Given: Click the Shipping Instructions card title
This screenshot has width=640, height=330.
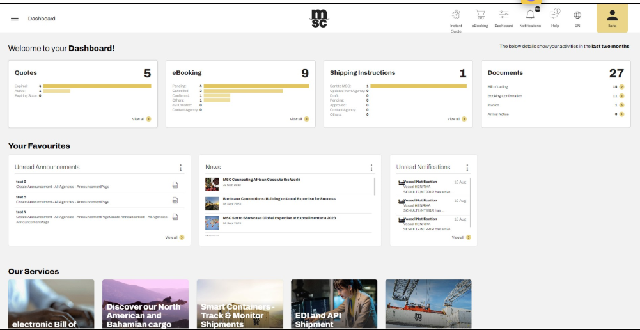Looking at the screenshot, I should (363, 73).
